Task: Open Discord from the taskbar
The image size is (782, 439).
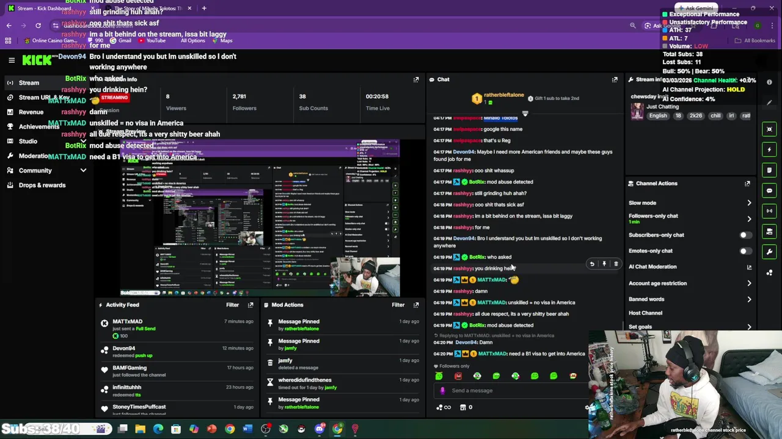Action: pyautogui.click(x=320, y=429)
